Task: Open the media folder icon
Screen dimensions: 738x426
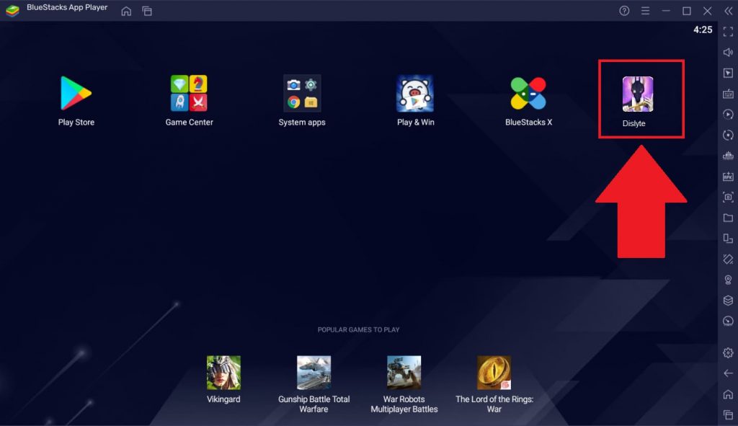Action: point(728,218)
